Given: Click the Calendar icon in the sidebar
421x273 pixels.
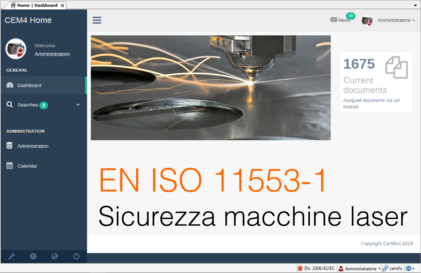Looking at the screenshot, I should click(x=9, y=165).
